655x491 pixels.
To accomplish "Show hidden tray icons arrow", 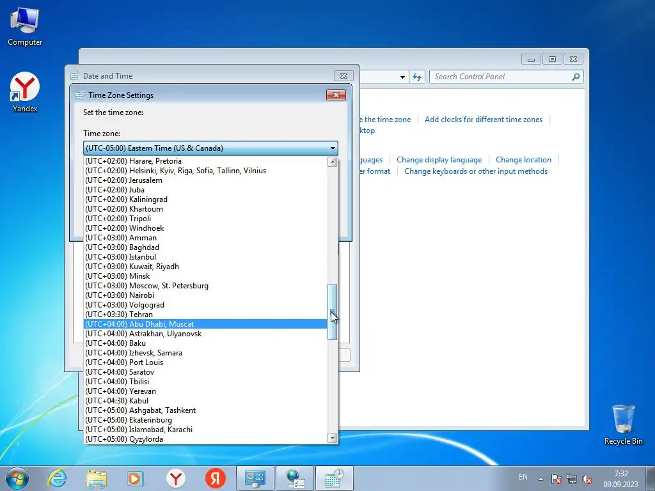I will 541,479.
